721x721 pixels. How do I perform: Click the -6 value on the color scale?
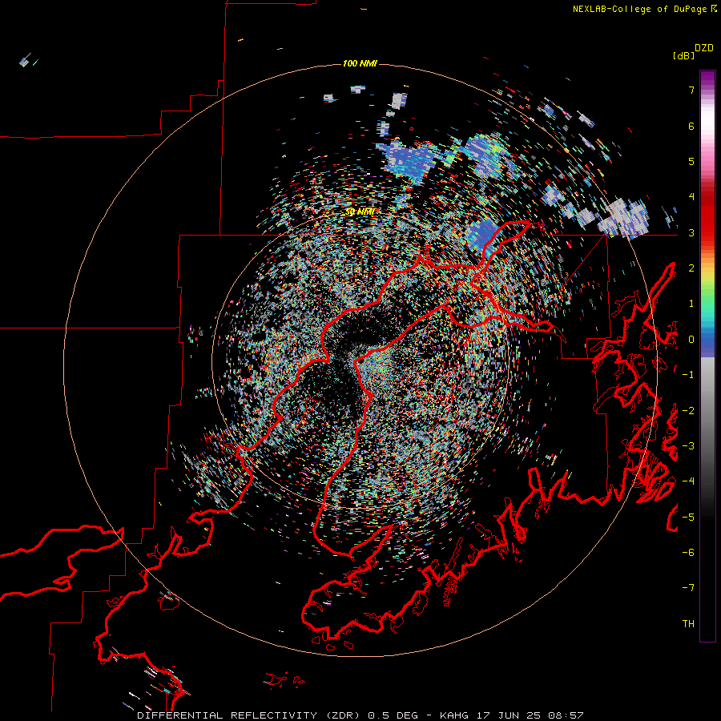[x=688, y=553]
